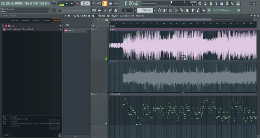Viewport: 260px width, 138px height.
Task: Open the PATTERNS menu
Action: pyautogui.click(x=19, y=3)
